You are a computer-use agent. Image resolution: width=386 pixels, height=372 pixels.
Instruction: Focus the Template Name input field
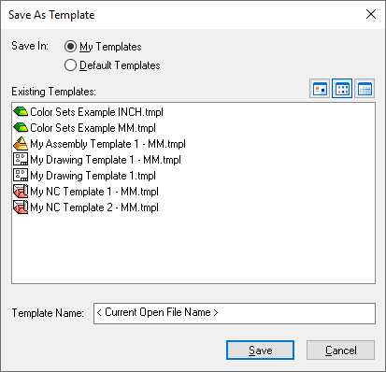pos(235,313)
